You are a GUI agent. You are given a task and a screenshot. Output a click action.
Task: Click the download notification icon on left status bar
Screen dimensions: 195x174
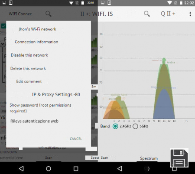point(11,3)
